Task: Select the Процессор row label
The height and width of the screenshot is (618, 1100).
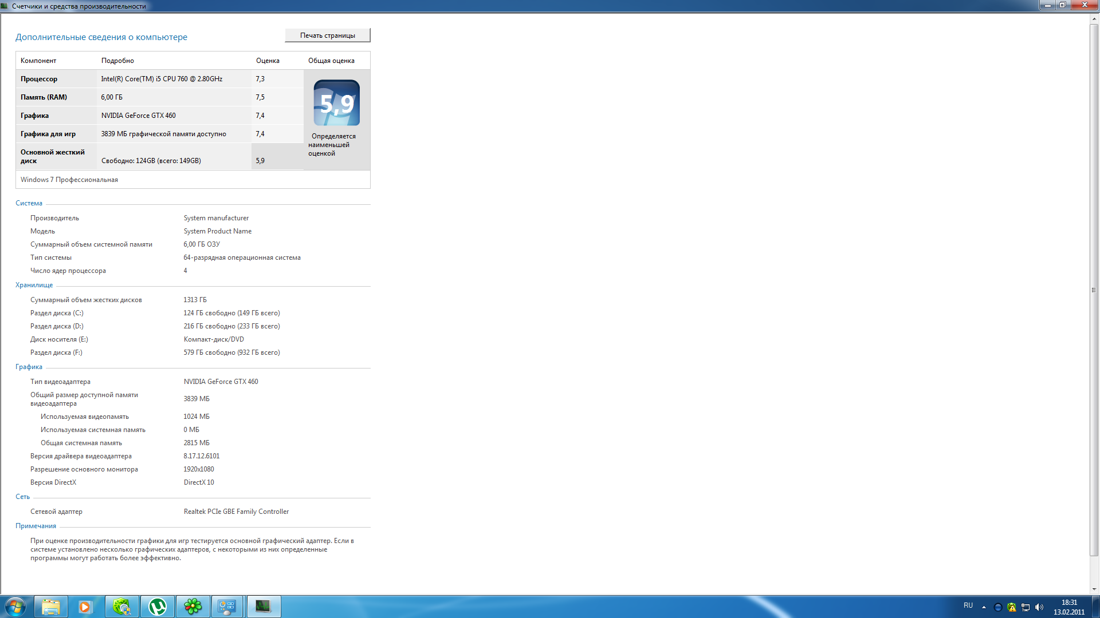Action: (39, 79)
